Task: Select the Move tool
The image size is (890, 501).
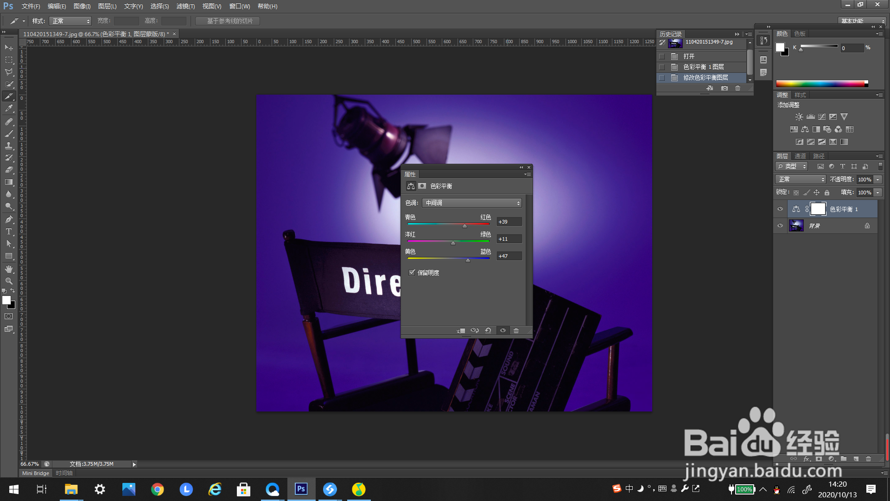Action: (9, 48)
